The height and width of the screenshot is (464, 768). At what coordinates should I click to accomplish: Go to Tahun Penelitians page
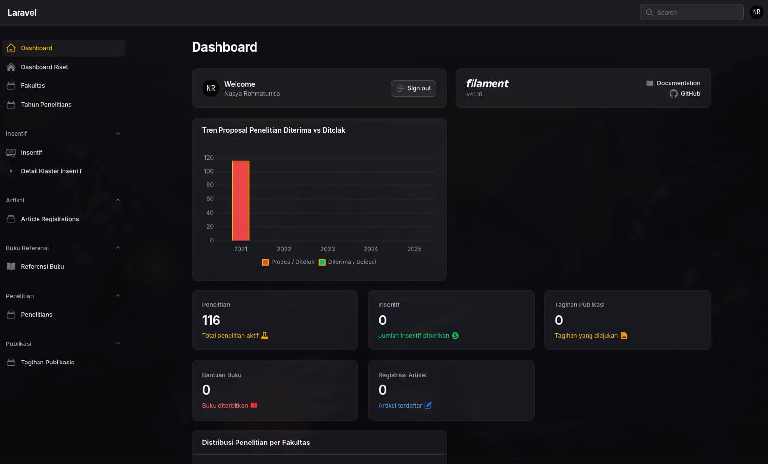[x=64, y=104]
